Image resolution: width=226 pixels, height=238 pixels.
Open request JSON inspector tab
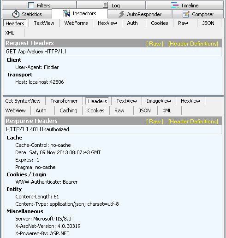(x=208, y=23)
